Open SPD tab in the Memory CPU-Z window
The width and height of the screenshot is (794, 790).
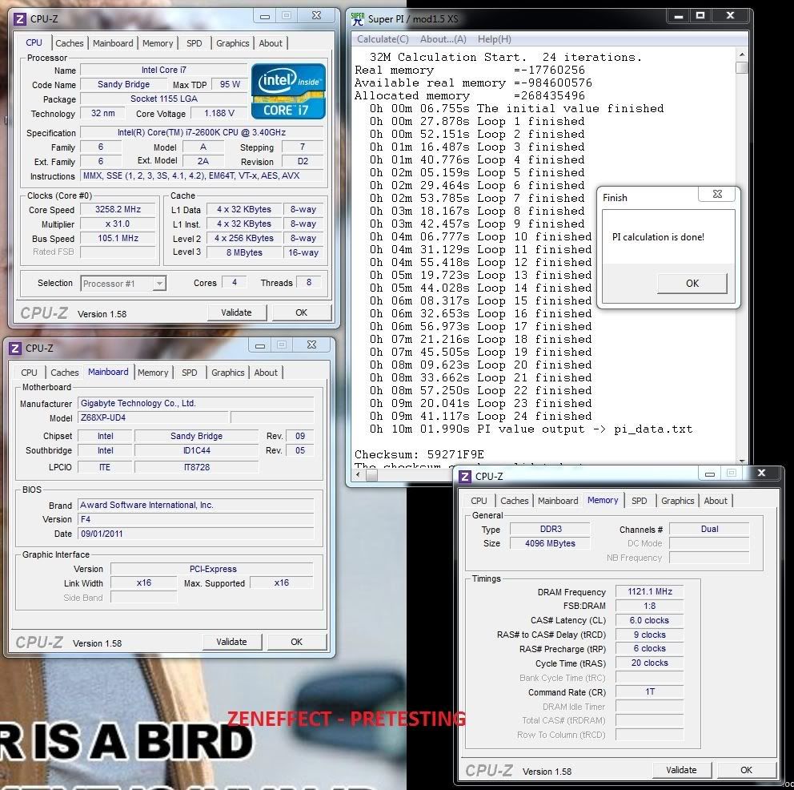(639, 501)
